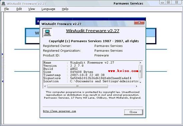Select the Signature hash line
The image size is (183, 126).
click(87, 78)
